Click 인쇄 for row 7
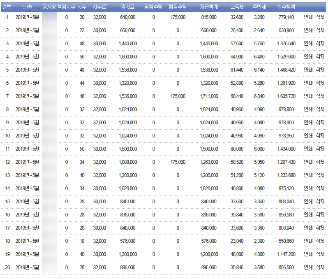 tap(308, 96)
